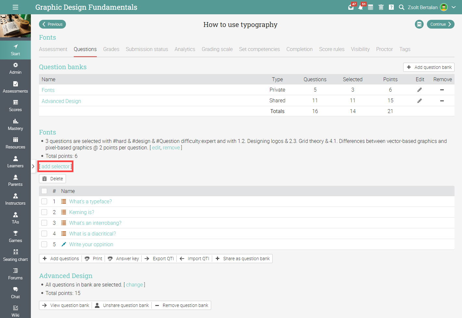Open Chat in the sidebar

(15, 293)
